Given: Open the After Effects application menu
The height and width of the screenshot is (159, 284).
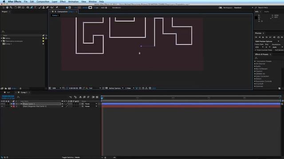Looking at the screenshot, I should click(15, 2).
